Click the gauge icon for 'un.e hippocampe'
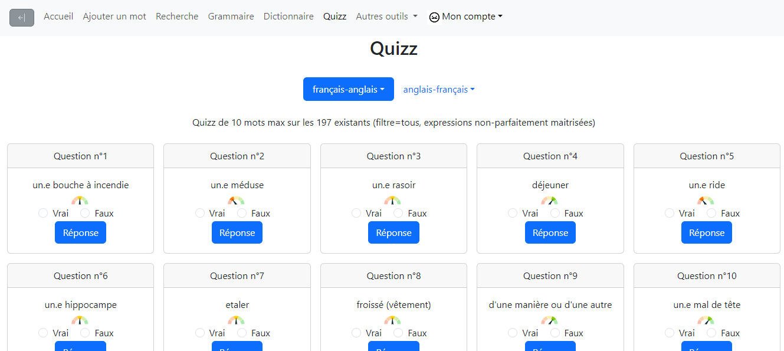Viewport: 784px width, 351px height. [x=80, y=320]
